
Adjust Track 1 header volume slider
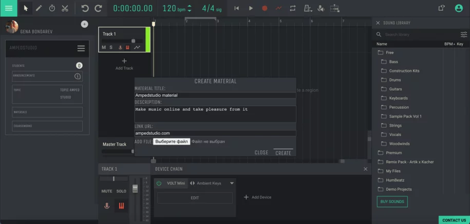[x=134, y=41]
